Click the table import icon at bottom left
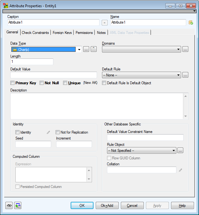Viewport: 199px width, 215px height. (x=18, y=205)
